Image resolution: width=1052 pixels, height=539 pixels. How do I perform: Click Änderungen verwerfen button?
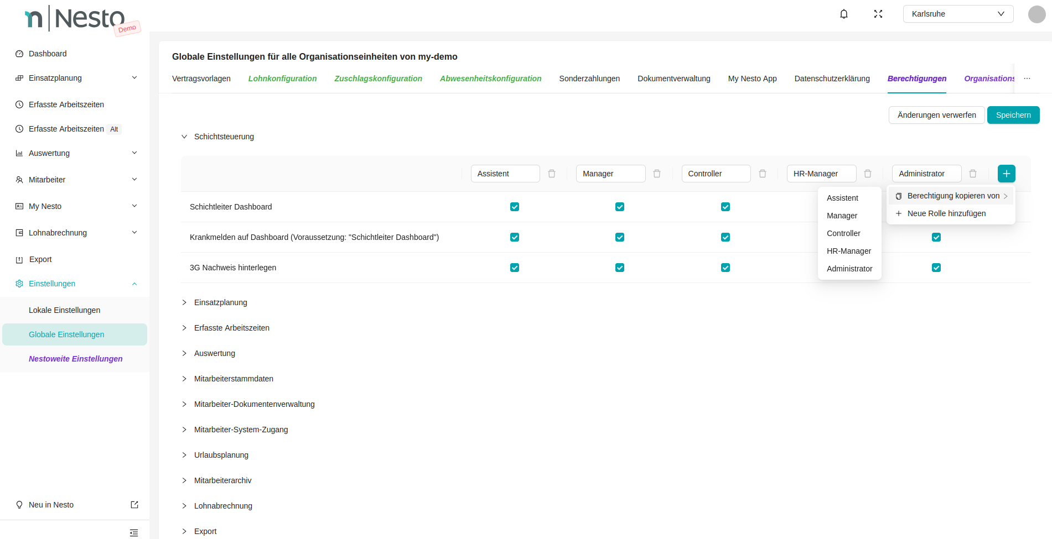point(936,115)
